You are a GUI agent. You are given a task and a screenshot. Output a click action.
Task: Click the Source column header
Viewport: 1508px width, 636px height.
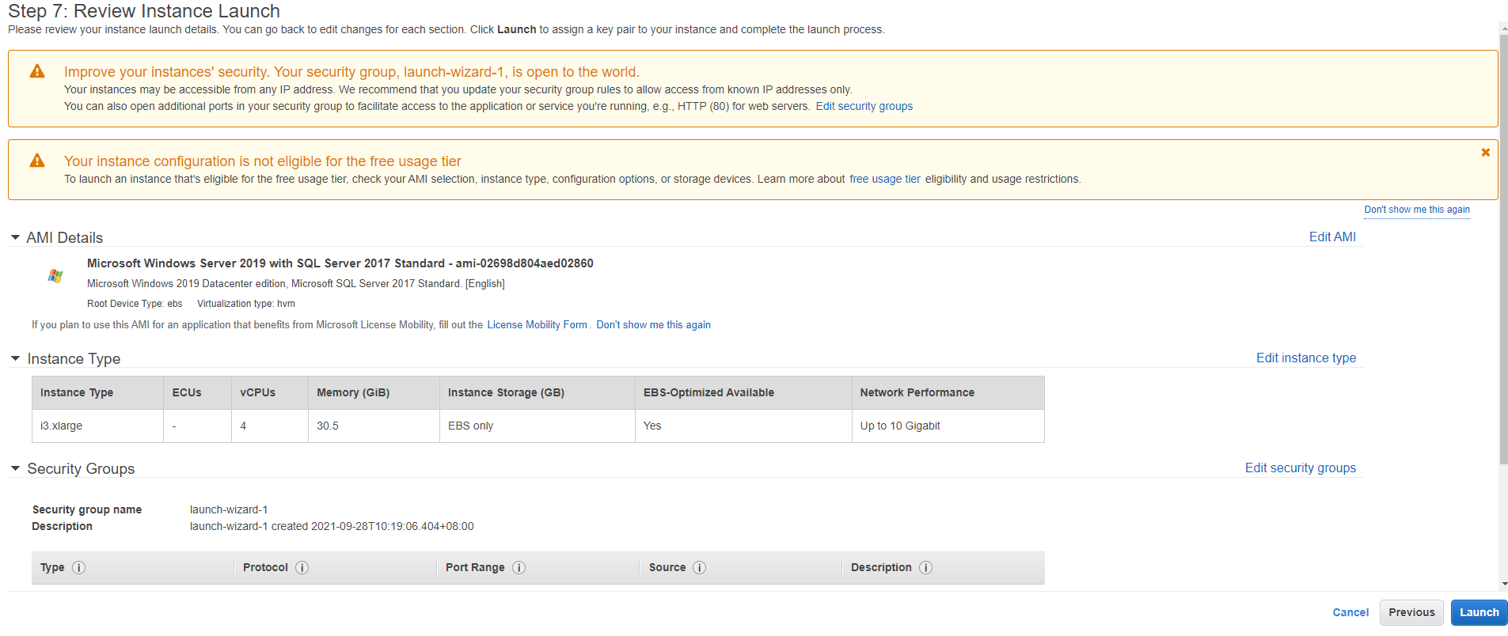[x=667, y=567]
